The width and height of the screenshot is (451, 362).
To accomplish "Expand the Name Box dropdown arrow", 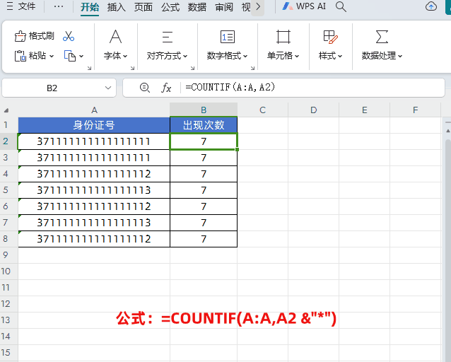I will 109,88.
